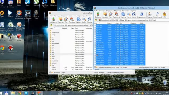This screenshot has width=169, height=95.
Task: Click the ShadersMod archive path field
Action: pos(134,20)
